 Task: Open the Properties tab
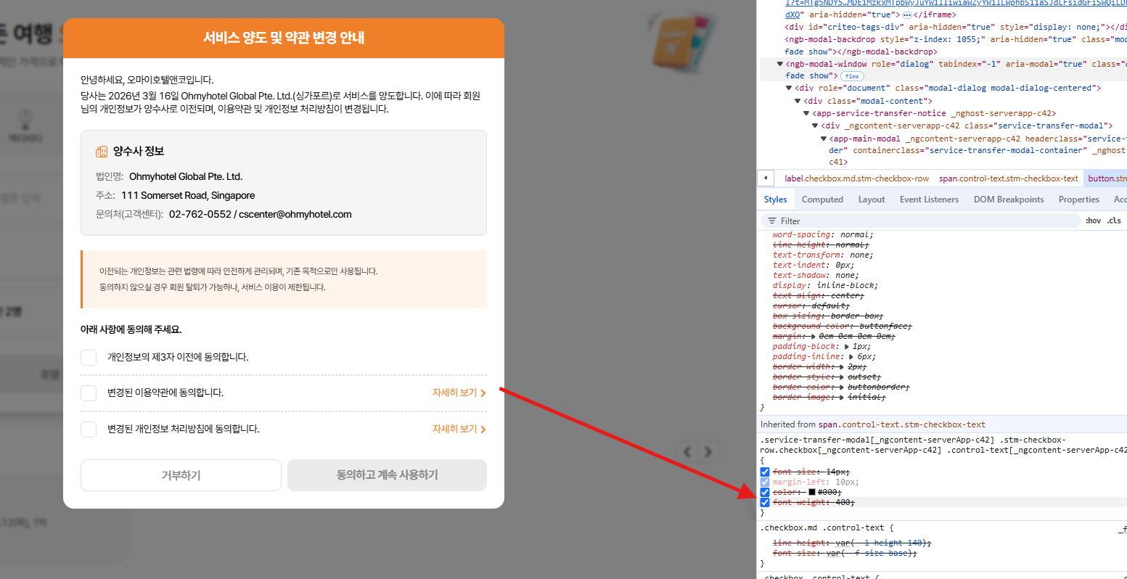(x=1079, y=200)
